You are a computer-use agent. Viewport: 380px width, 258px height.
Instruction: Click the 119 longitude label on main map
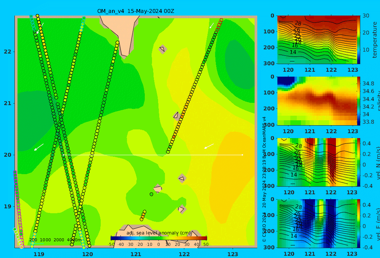[x=39, y=254]
